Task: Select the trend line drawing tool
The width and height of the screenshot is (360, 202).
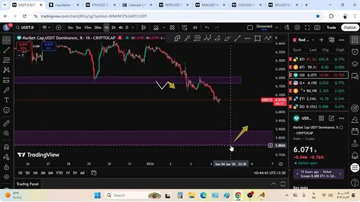Action: pyautogui.click(x=6, y=50)
